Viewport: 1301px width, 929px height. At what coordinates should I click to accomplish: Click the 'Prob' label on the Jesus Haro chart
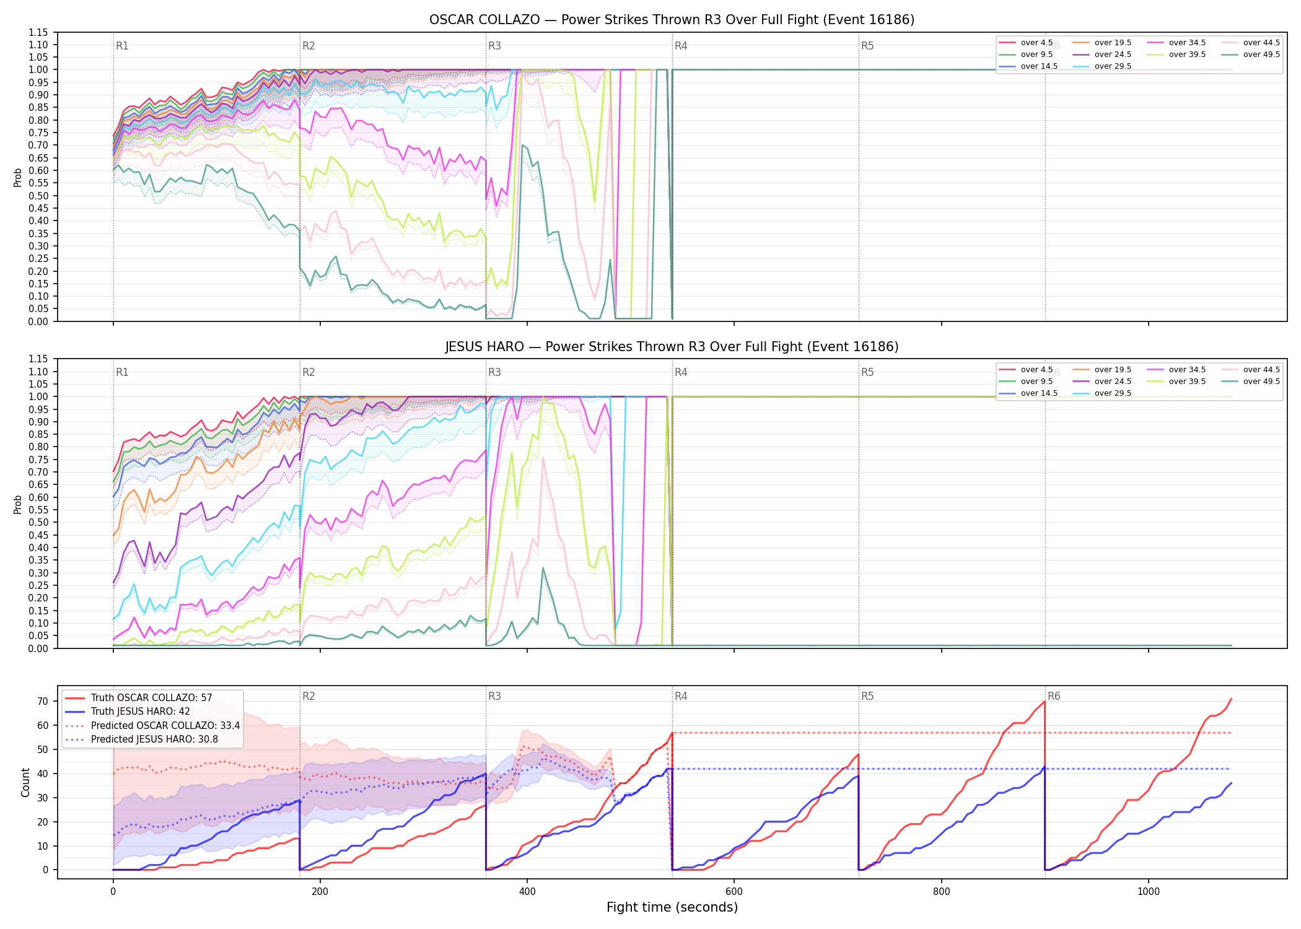[x=18, y=504]
